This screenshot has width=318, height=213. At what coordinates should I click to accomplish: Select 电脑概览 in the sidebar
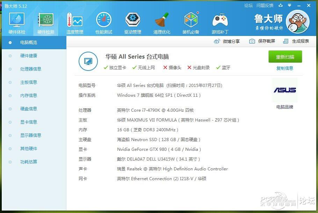[x=34, y=43]
